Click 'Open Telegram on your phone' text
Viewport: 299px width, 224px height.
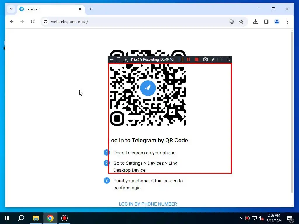(x=144, y=153)
